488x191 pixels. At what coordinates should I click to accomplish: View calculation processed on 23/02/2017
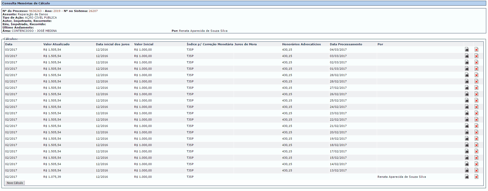coord(467,113)
